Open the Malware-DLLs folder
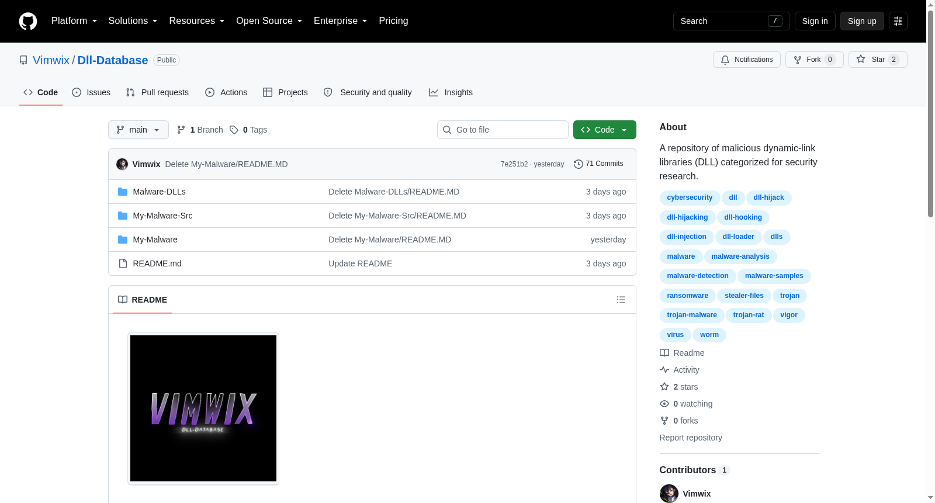Screen dimensions: 935x503 (x=159, y=192)
